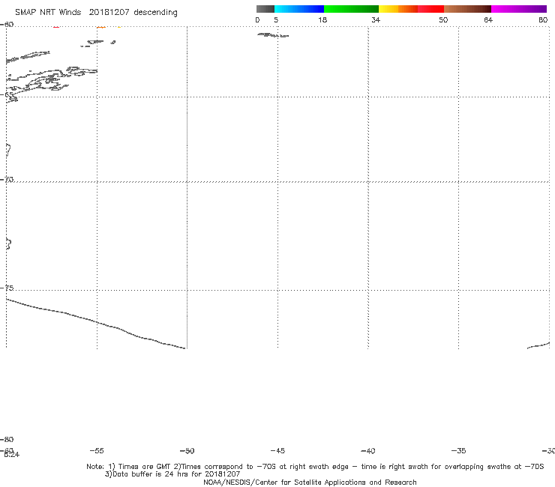Click the color bar label "18"
555x487 pixels.
pos(322,19)
